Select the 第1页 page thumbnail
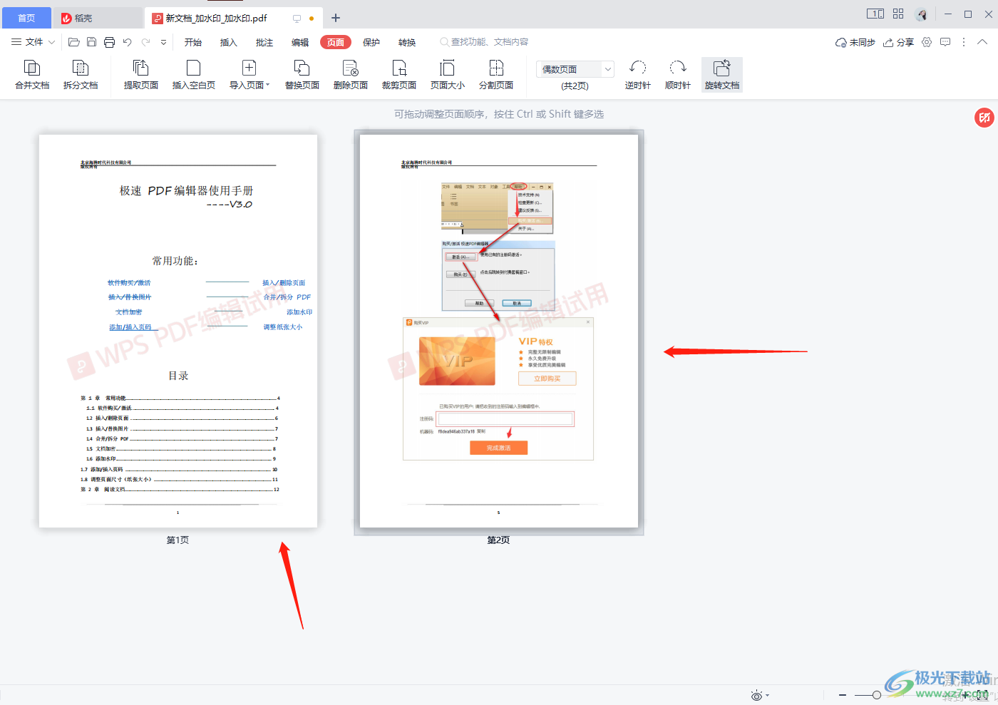The height and width of the screenshot is (705, 998). pyautogui.click(x=178, y=331)
